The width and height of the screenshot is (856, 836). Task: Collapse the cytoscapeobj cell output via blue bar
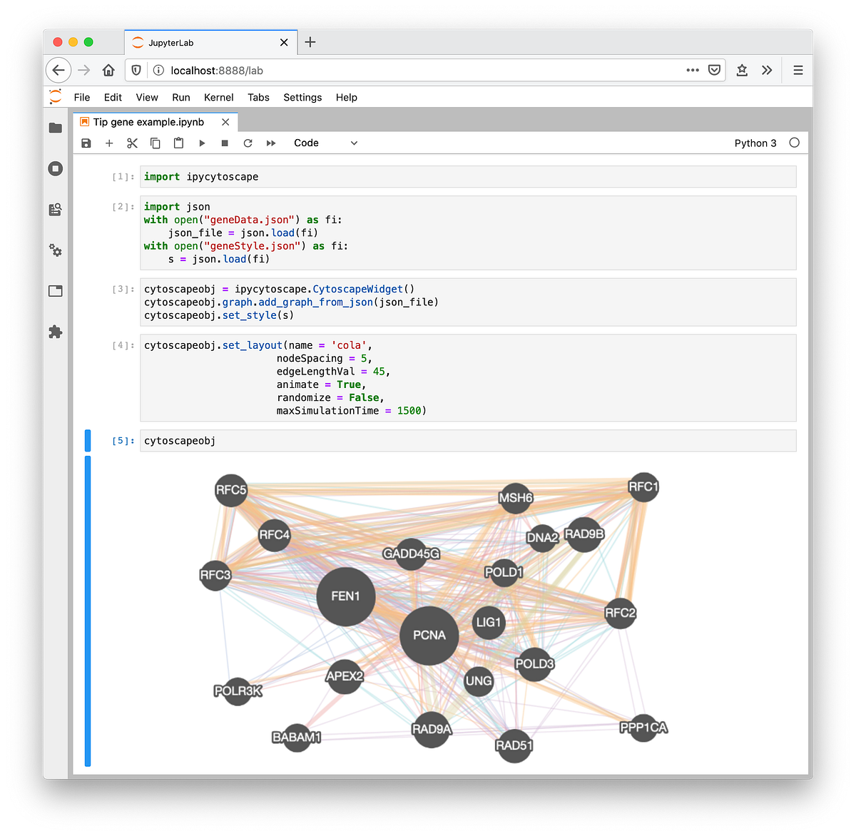(87, 613)
